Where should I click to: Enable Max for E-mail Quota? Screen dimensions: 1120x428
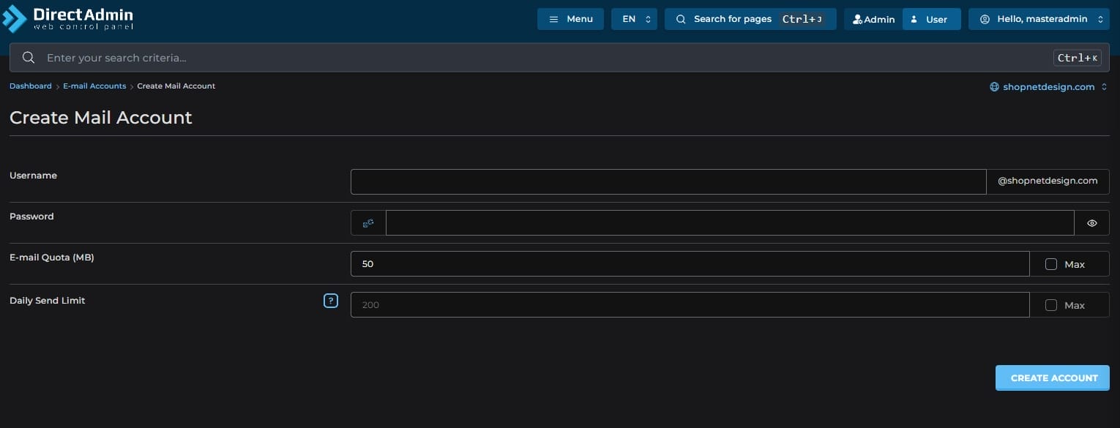tap(1051, 264)
